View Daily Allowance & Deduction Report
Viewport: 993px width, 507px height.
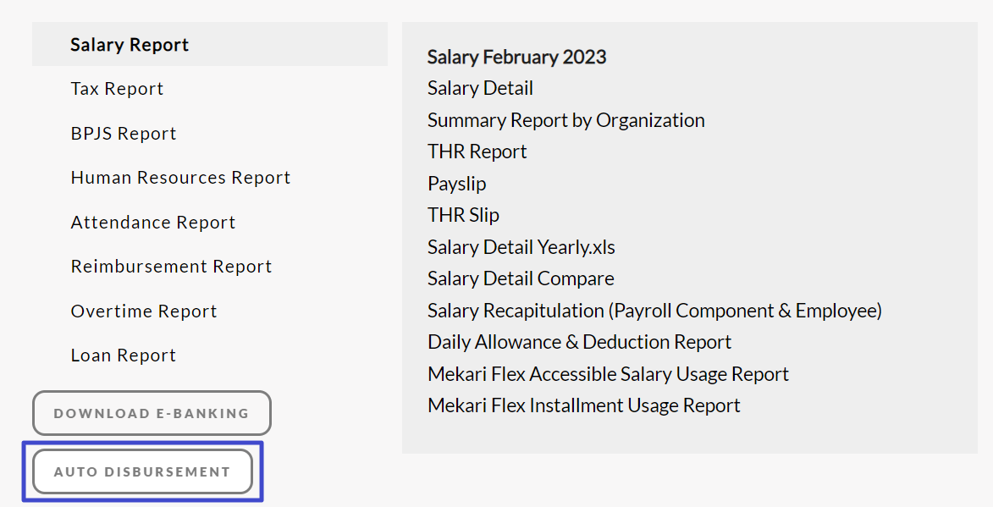(x=579, y=343)
